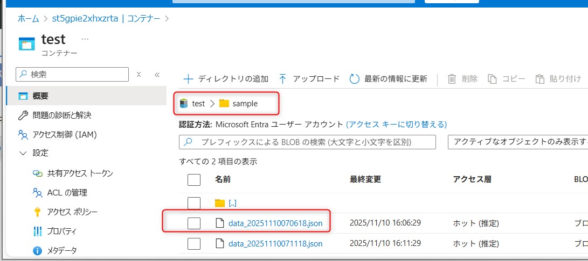The height and width of the screenshot is (261, 588).
Task: Click the プロパティ bars icon
Action: [x=38, y=231]
